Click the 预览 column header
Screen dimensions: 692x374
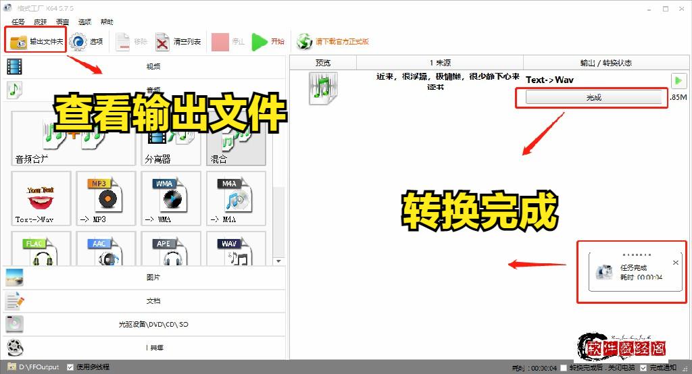coord(323,63)
